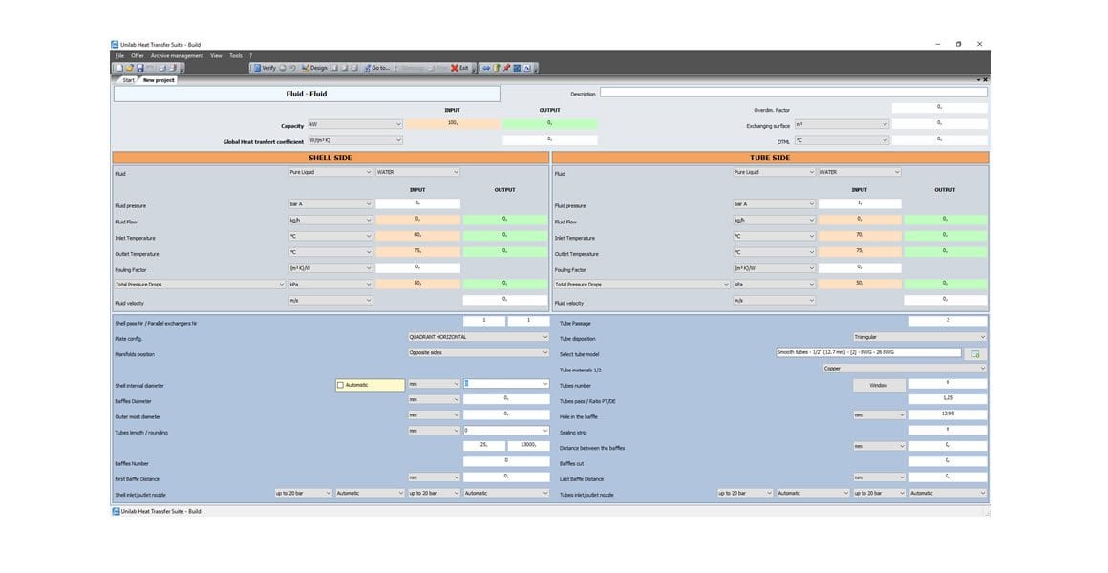Open the Archive management menu
The image size is (1108, 573).
177,56
